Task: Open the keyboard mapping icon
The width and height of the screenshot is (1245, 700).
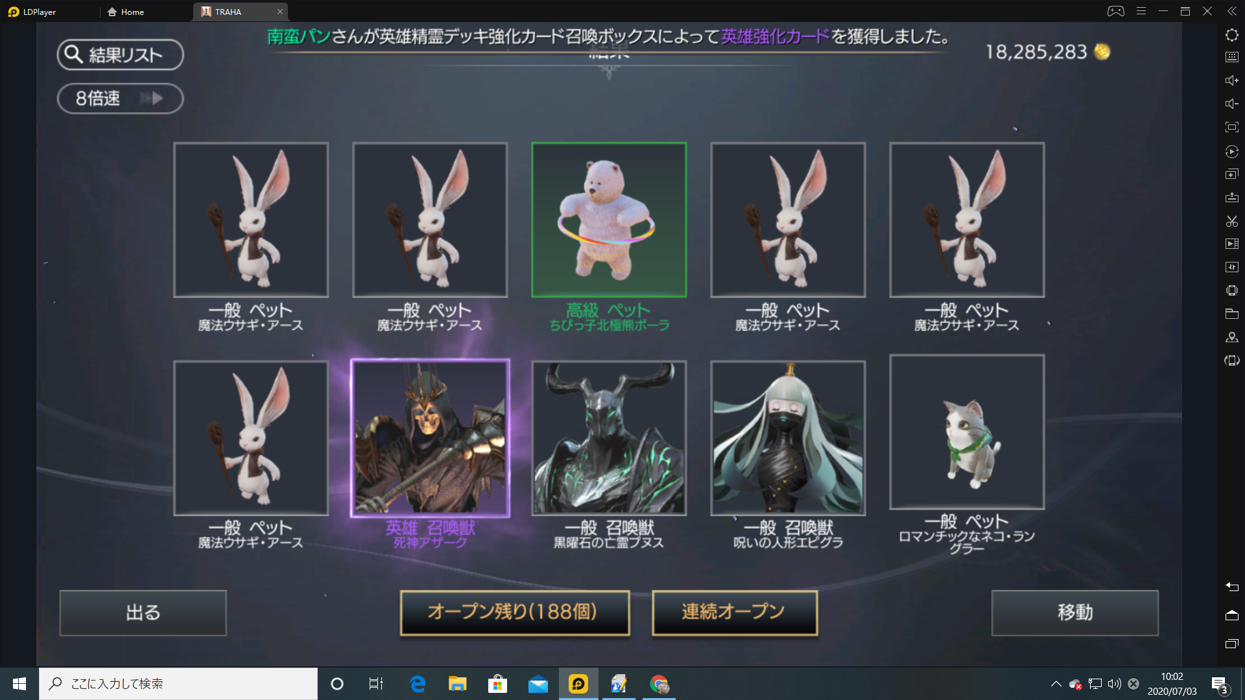Action: [x=1232, y=57]
